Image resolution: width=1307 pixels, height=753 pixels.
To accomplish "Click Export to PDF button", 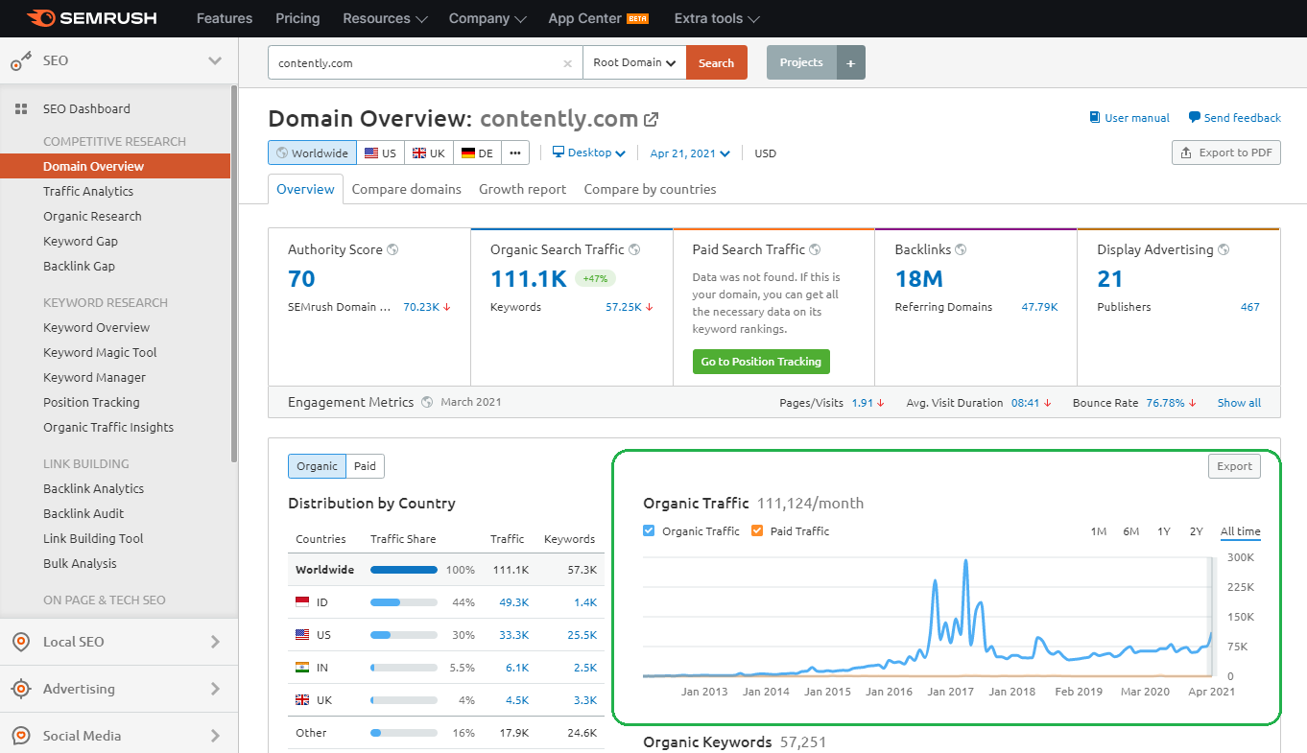I will coord(1226,153).
